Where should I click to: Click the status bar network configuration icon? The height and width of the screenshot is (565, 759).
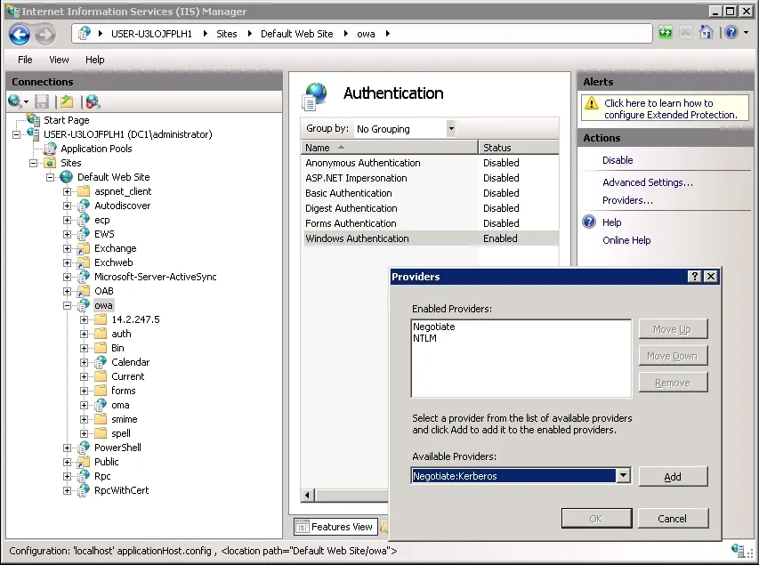point(739,551)
